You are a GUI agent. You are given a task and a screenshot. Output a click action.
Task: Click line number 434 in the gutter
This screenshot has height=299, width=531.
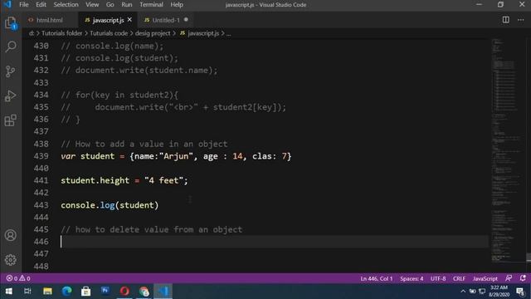coord(41,95)
